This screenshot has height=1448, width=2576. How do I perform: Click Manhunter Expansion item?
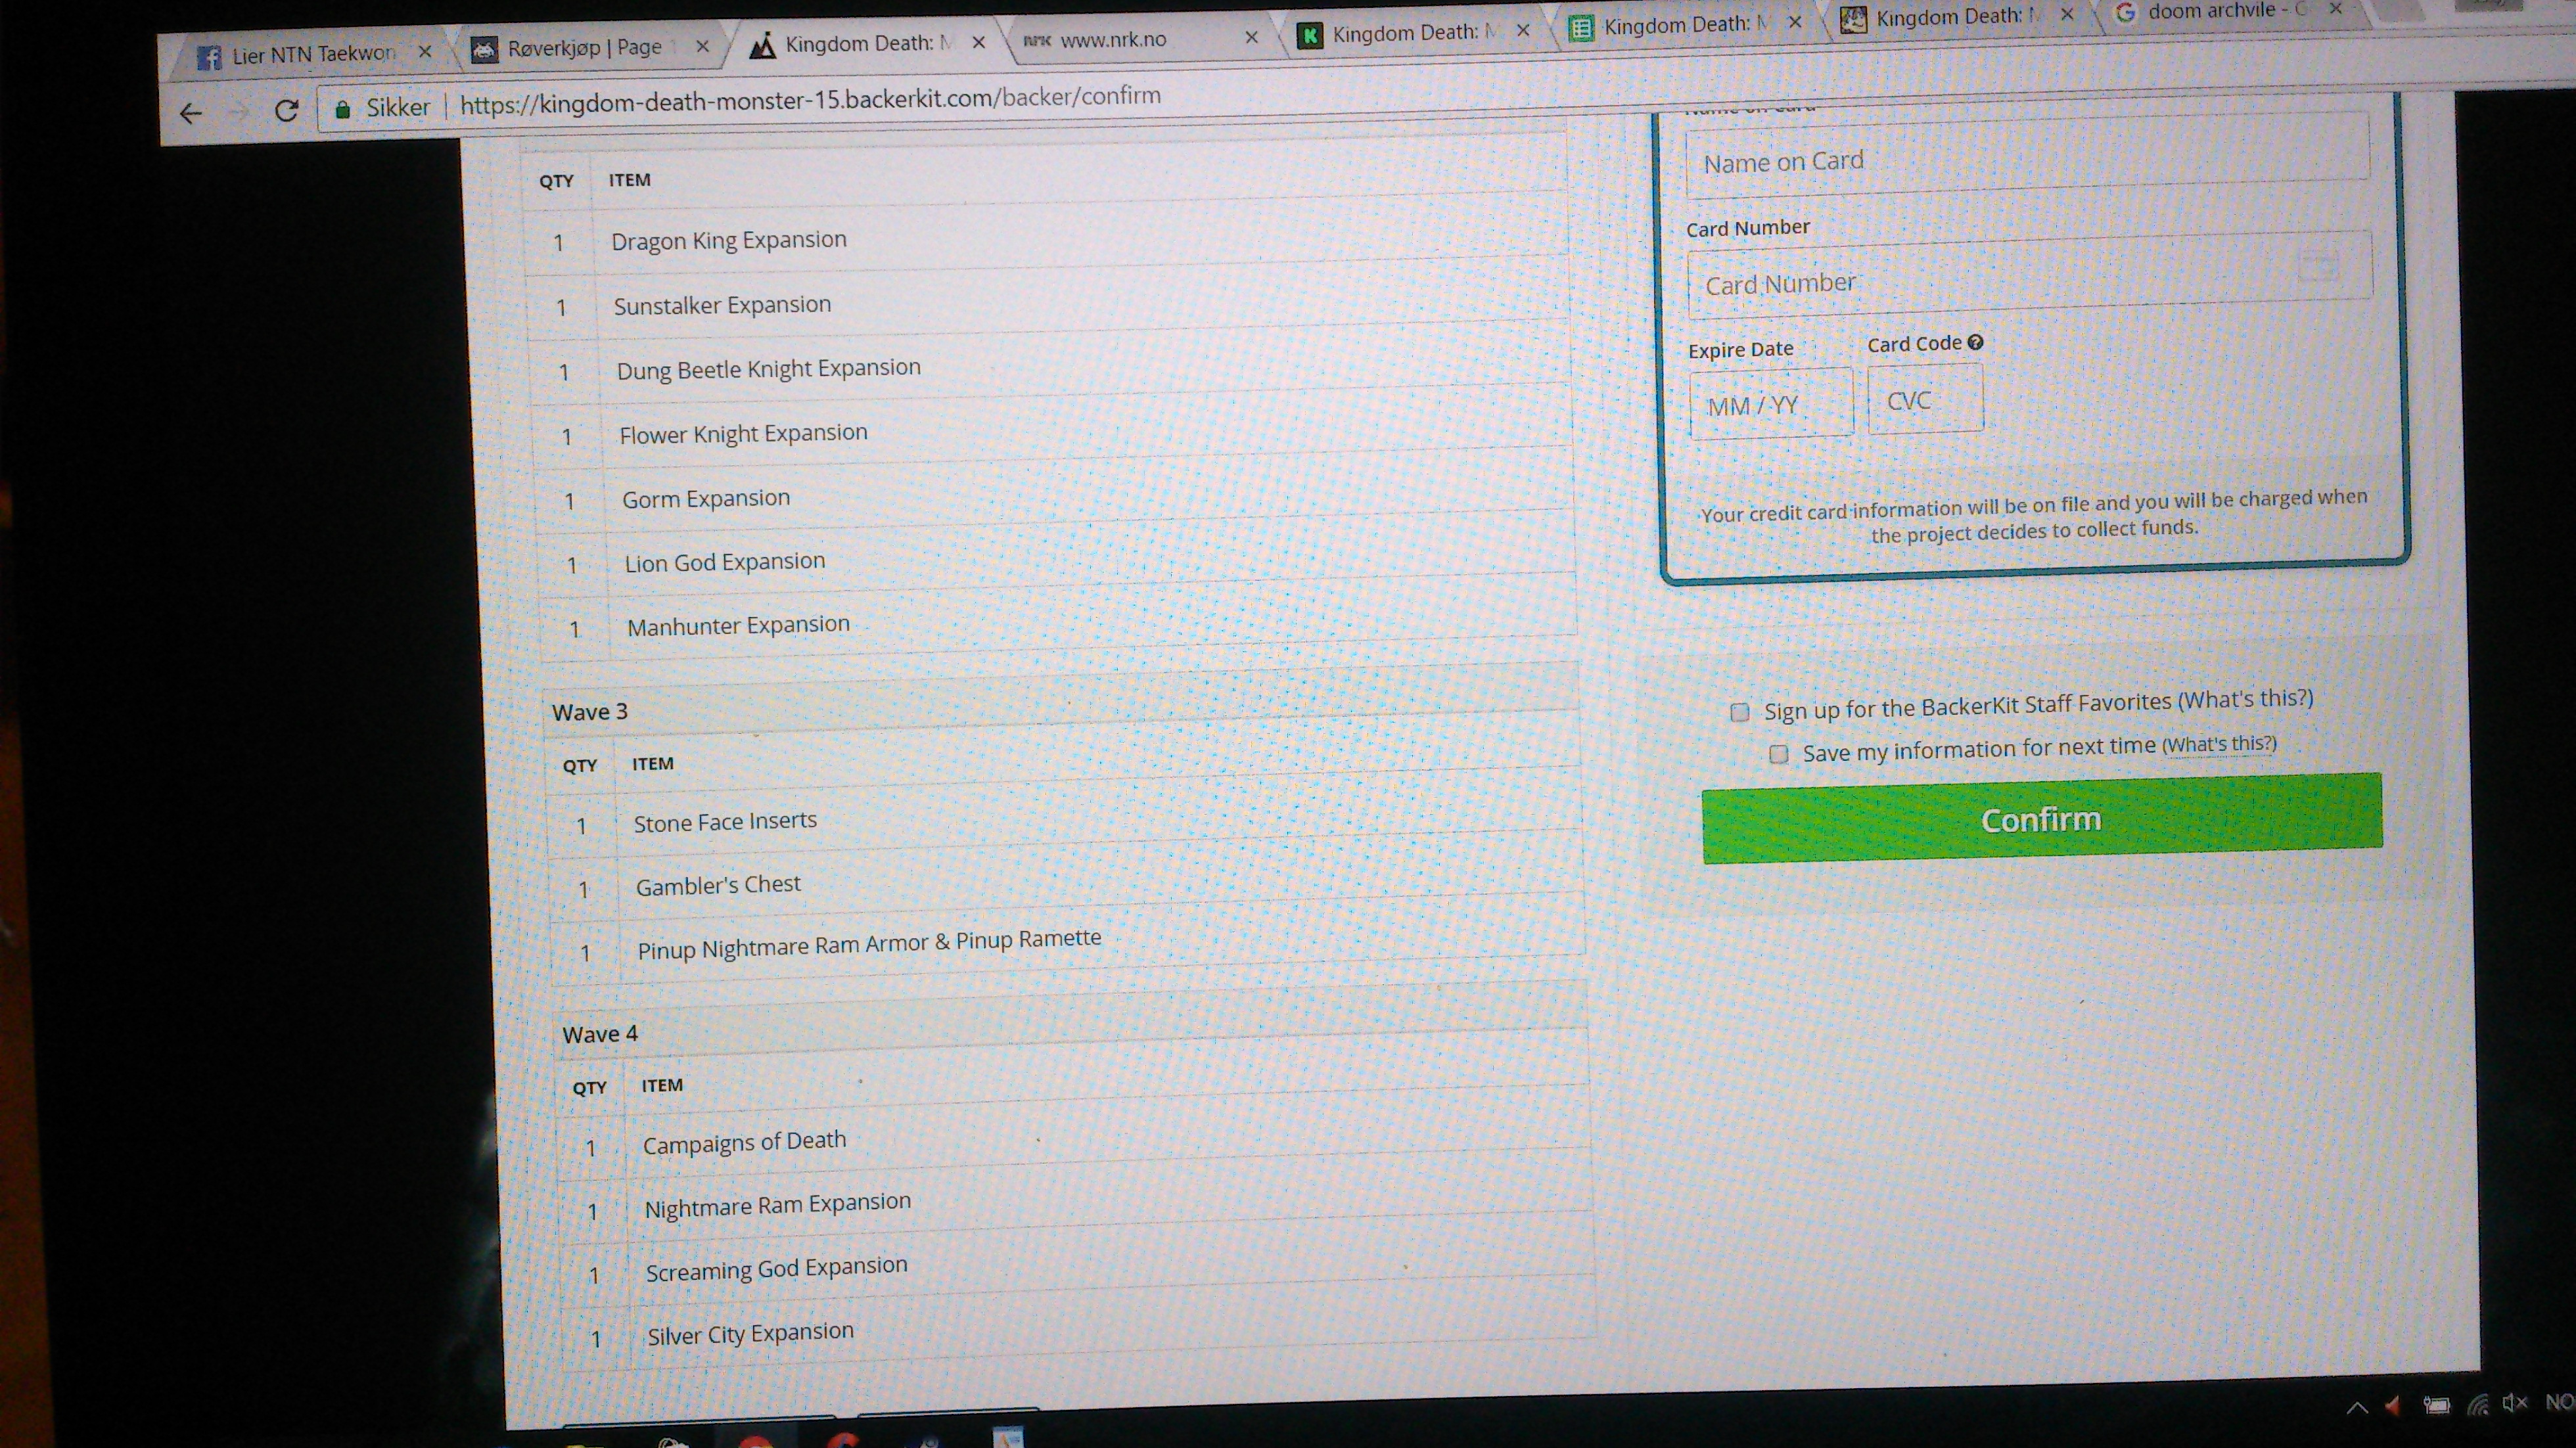point(738,626)
